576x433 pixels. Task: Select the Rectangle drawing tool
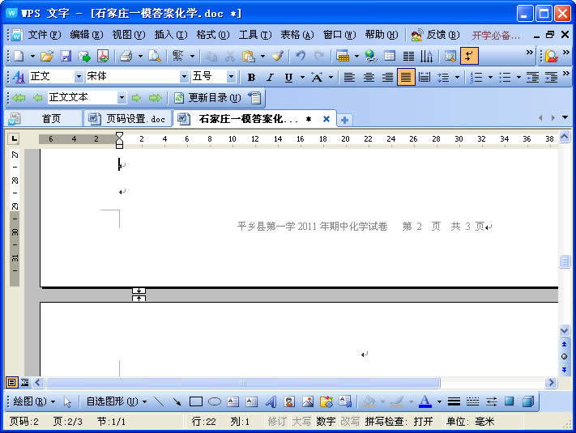coord(195,401)
